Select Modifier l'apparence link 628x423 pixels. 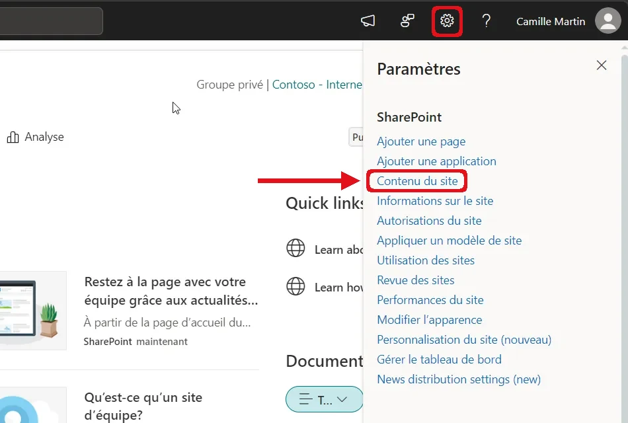pos(429,320)
